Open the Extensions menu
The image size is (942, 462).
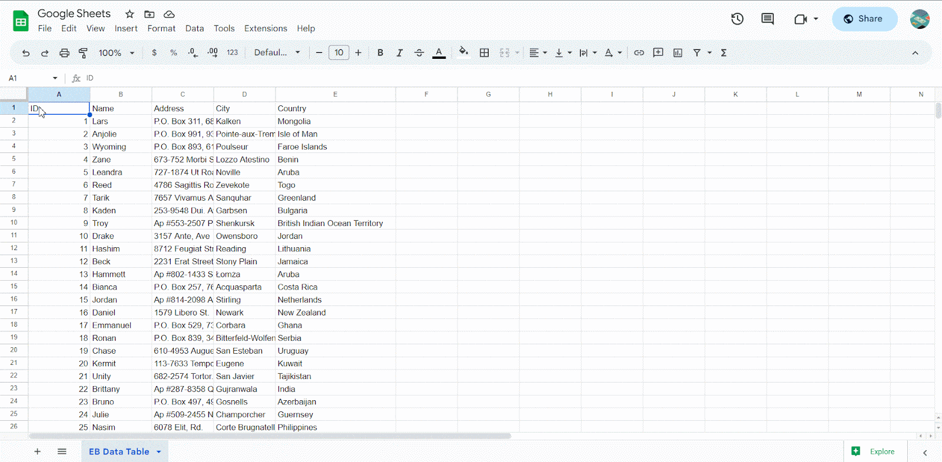click(266, 28)
